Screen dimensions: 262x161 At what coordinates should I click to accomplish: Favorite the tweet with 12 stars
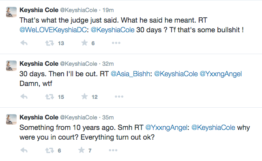click(x=84, y=96)
